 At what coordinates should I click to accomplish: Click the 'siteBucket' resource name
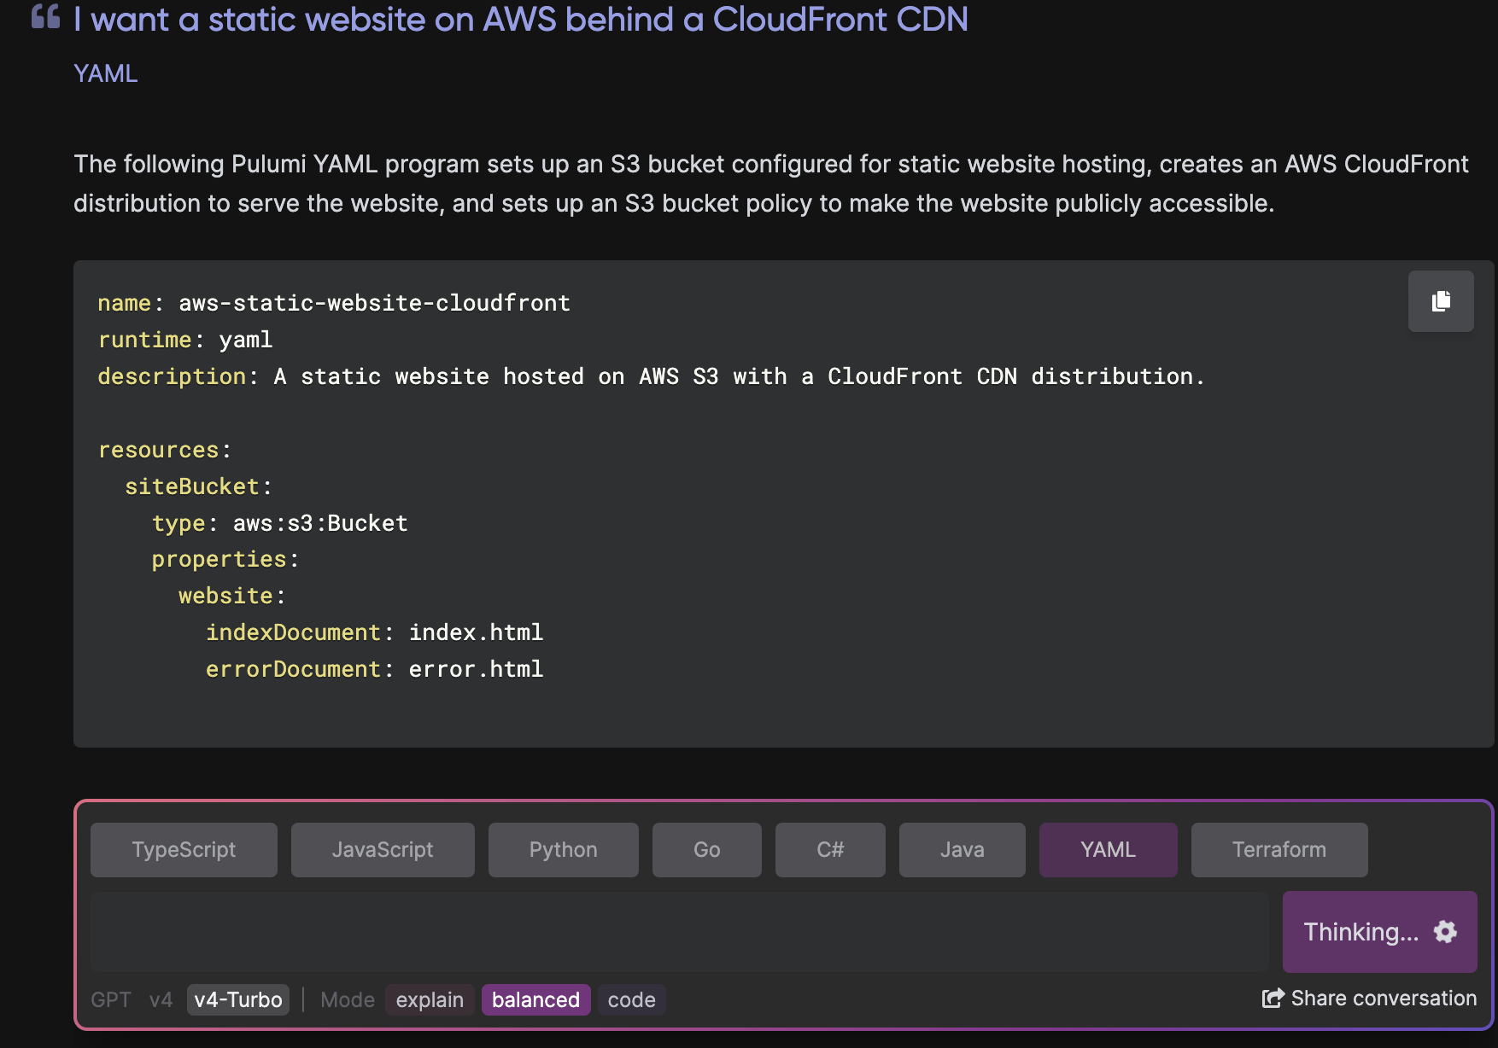point(192,486)
